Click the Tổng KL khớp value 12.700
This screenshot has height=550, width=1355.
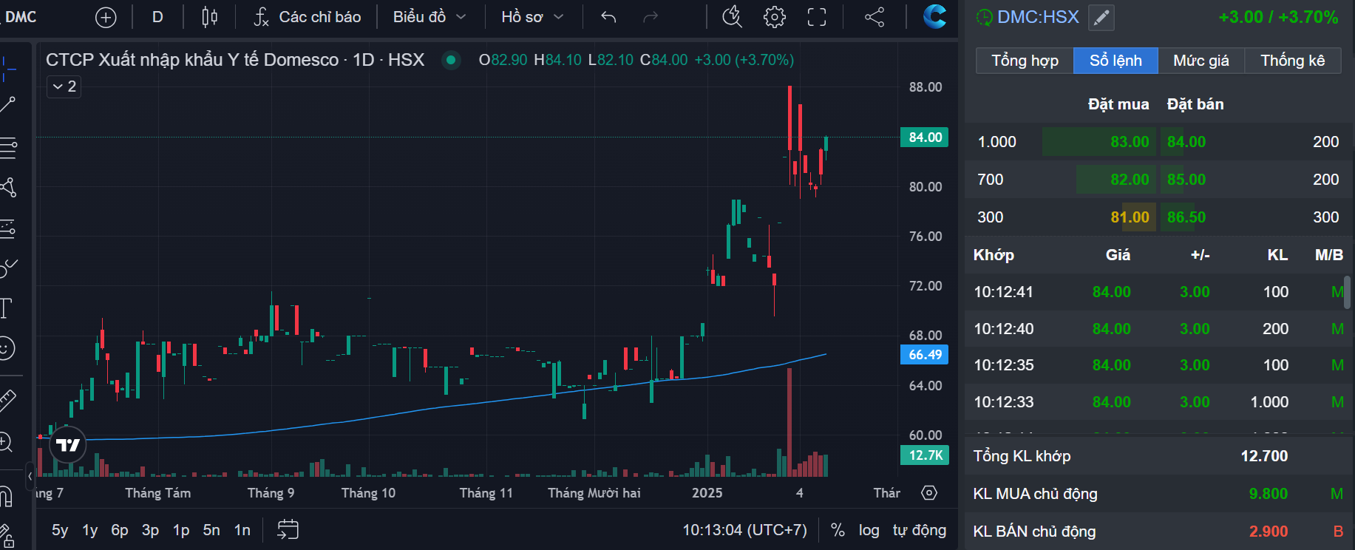point(1264,456)
